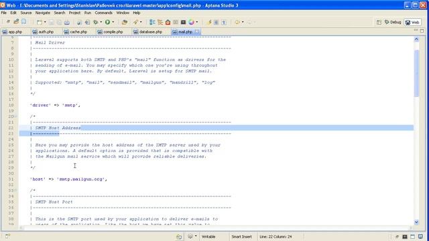The height and width of the screenshot is (241, 429).
Task: Collapse the comment block at line 33
Action: click(15, 190)
